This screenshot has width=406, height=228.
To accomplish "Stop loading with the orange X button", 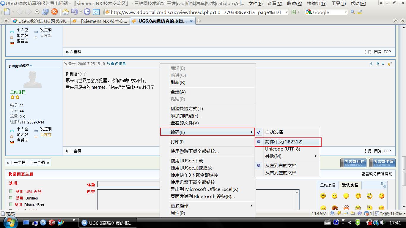I will tap(54, 12).
